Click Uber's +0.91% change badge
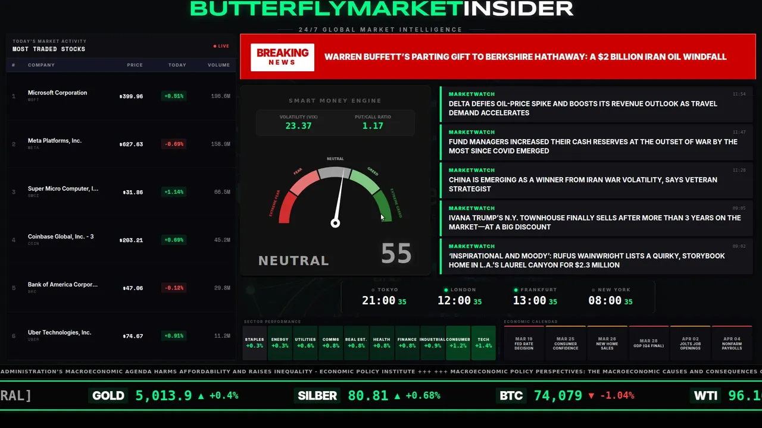This screenshot has width=762, height=428. tap(174, 336)
